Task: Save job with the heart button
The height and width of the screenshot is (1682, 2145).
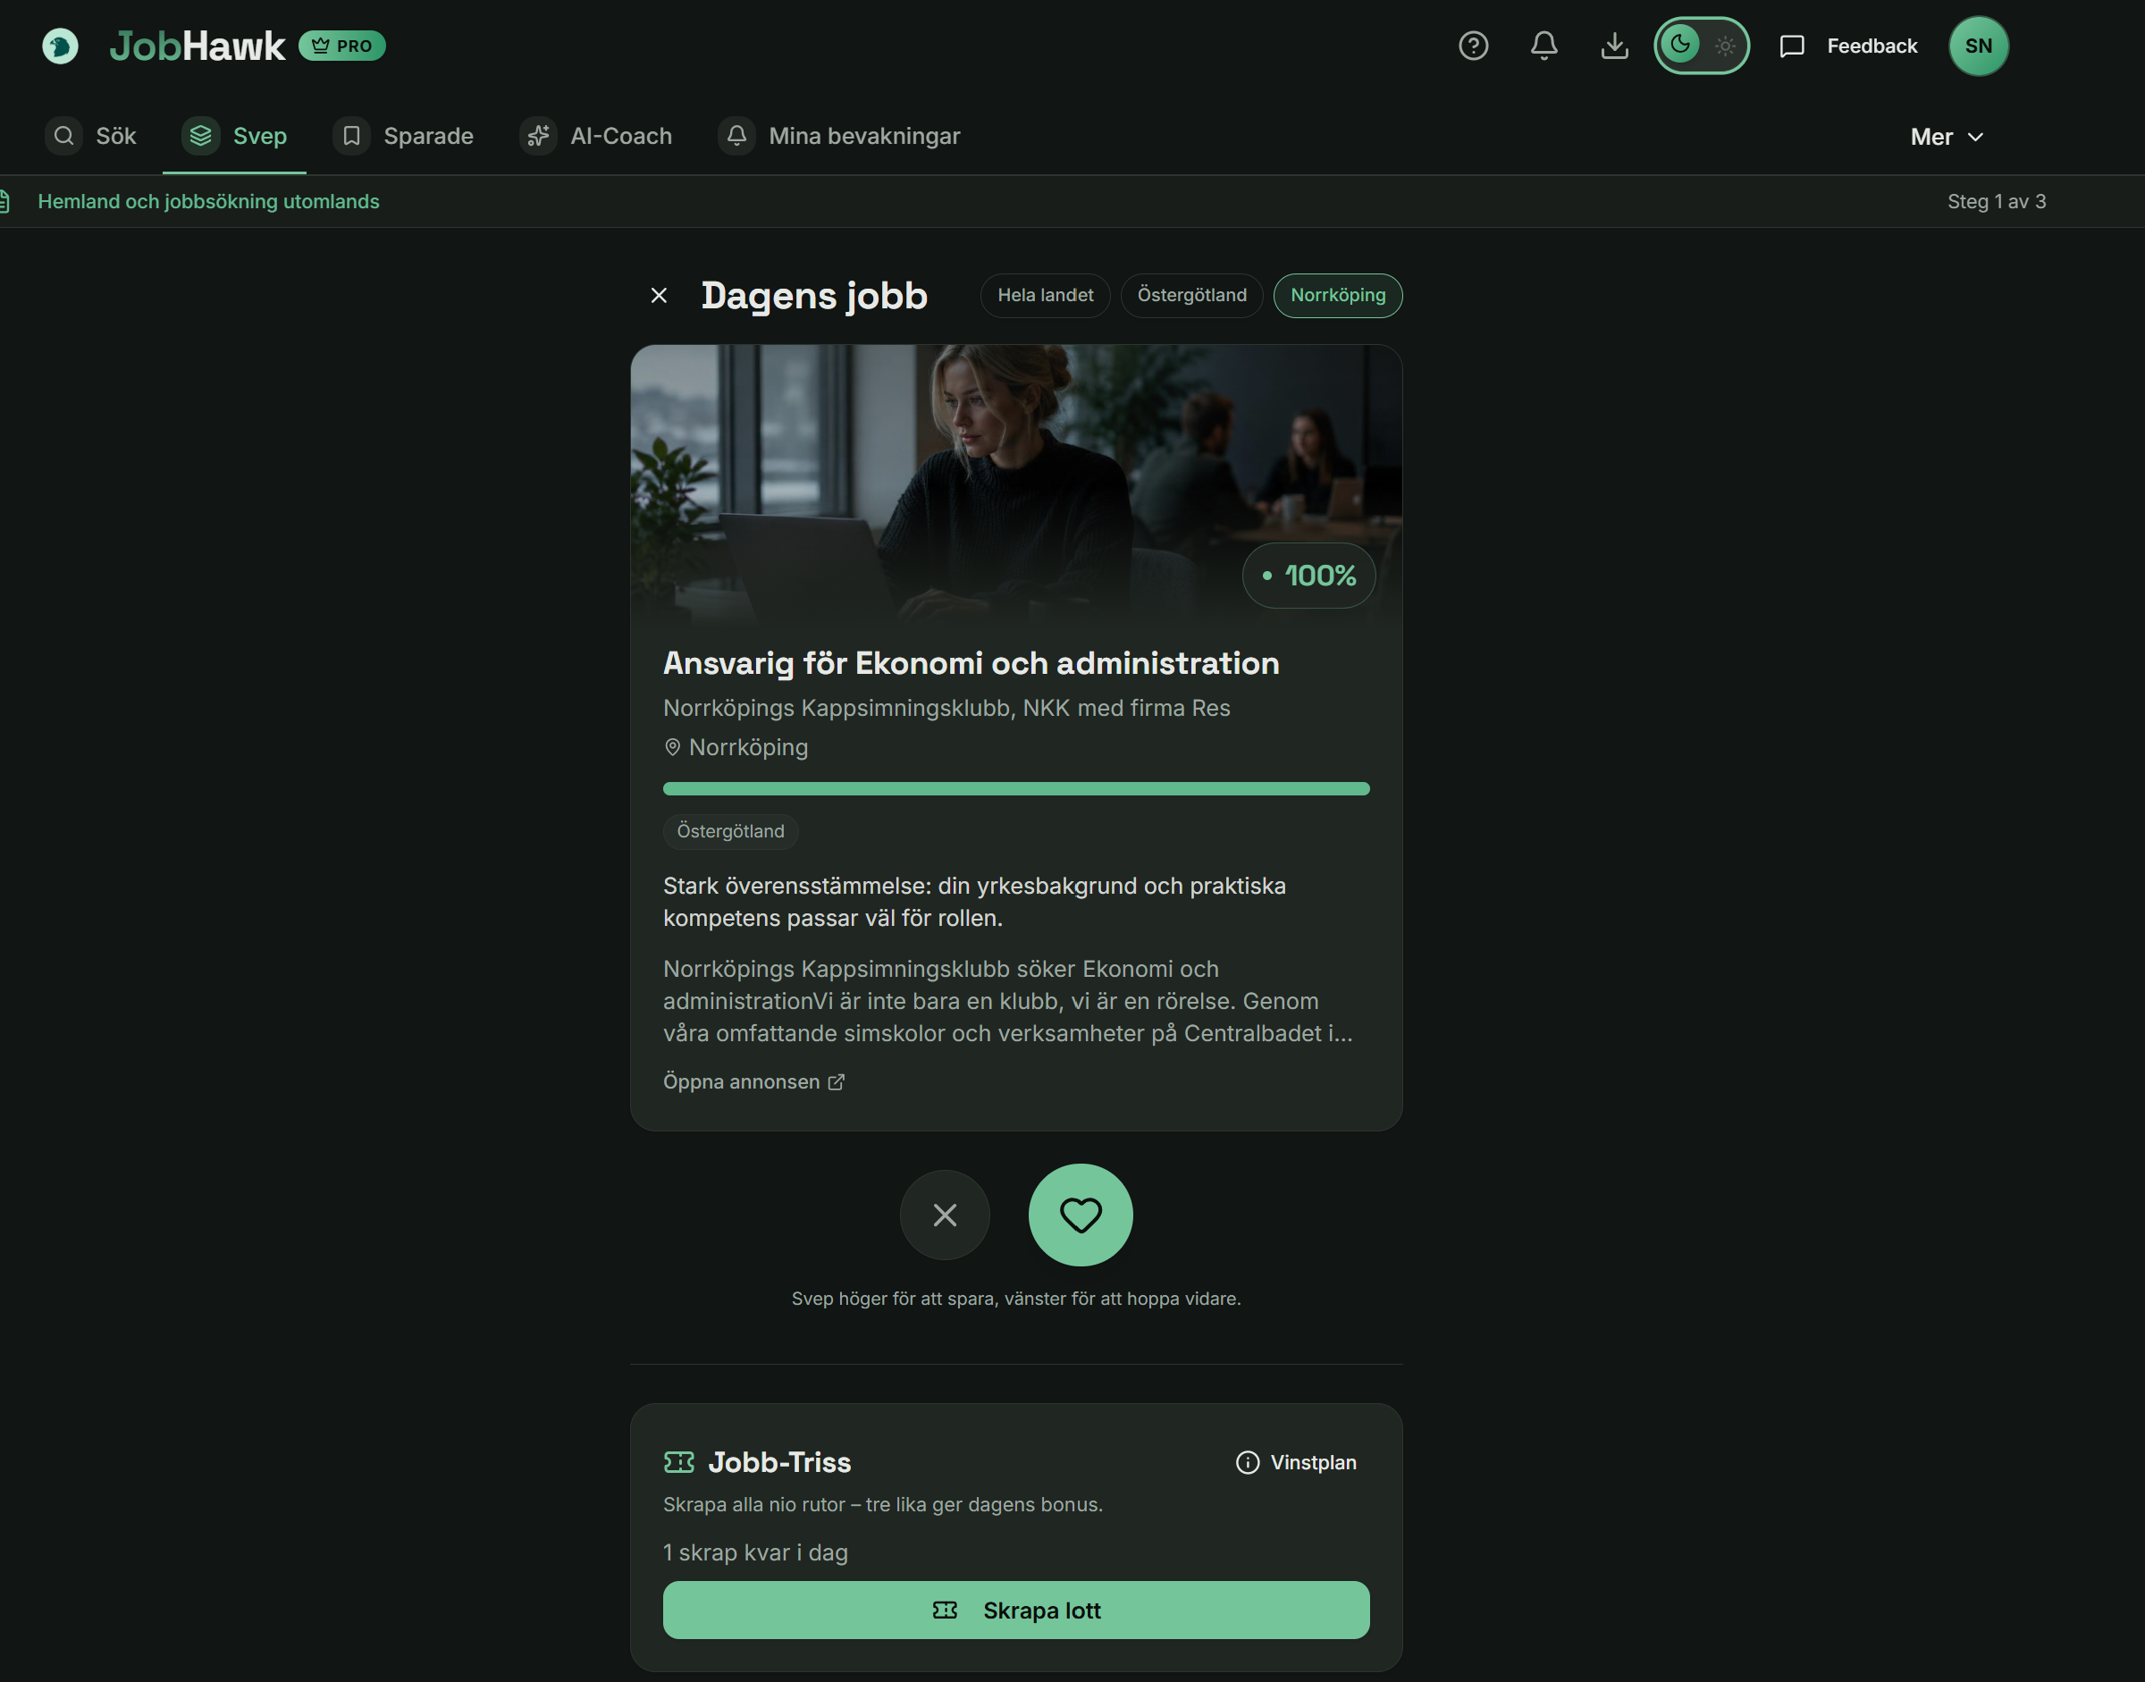Action: point(1081,1215)
